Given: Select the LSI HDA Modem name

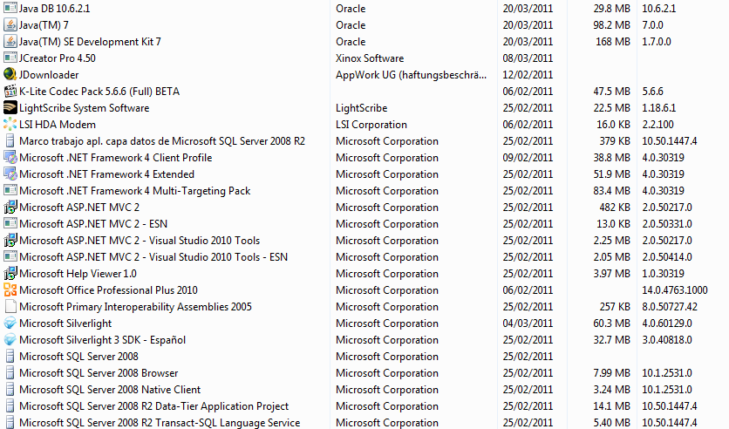Looking at the screenshot, I should pos(58,125).
